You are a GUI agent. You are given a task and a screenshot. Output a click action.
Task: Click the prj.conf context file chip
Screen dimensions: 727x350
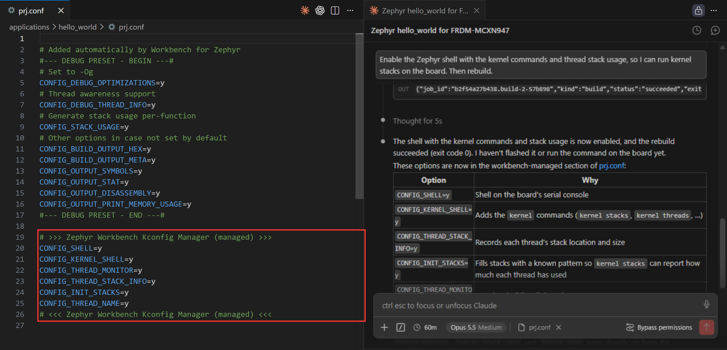[x=534, y=327]
